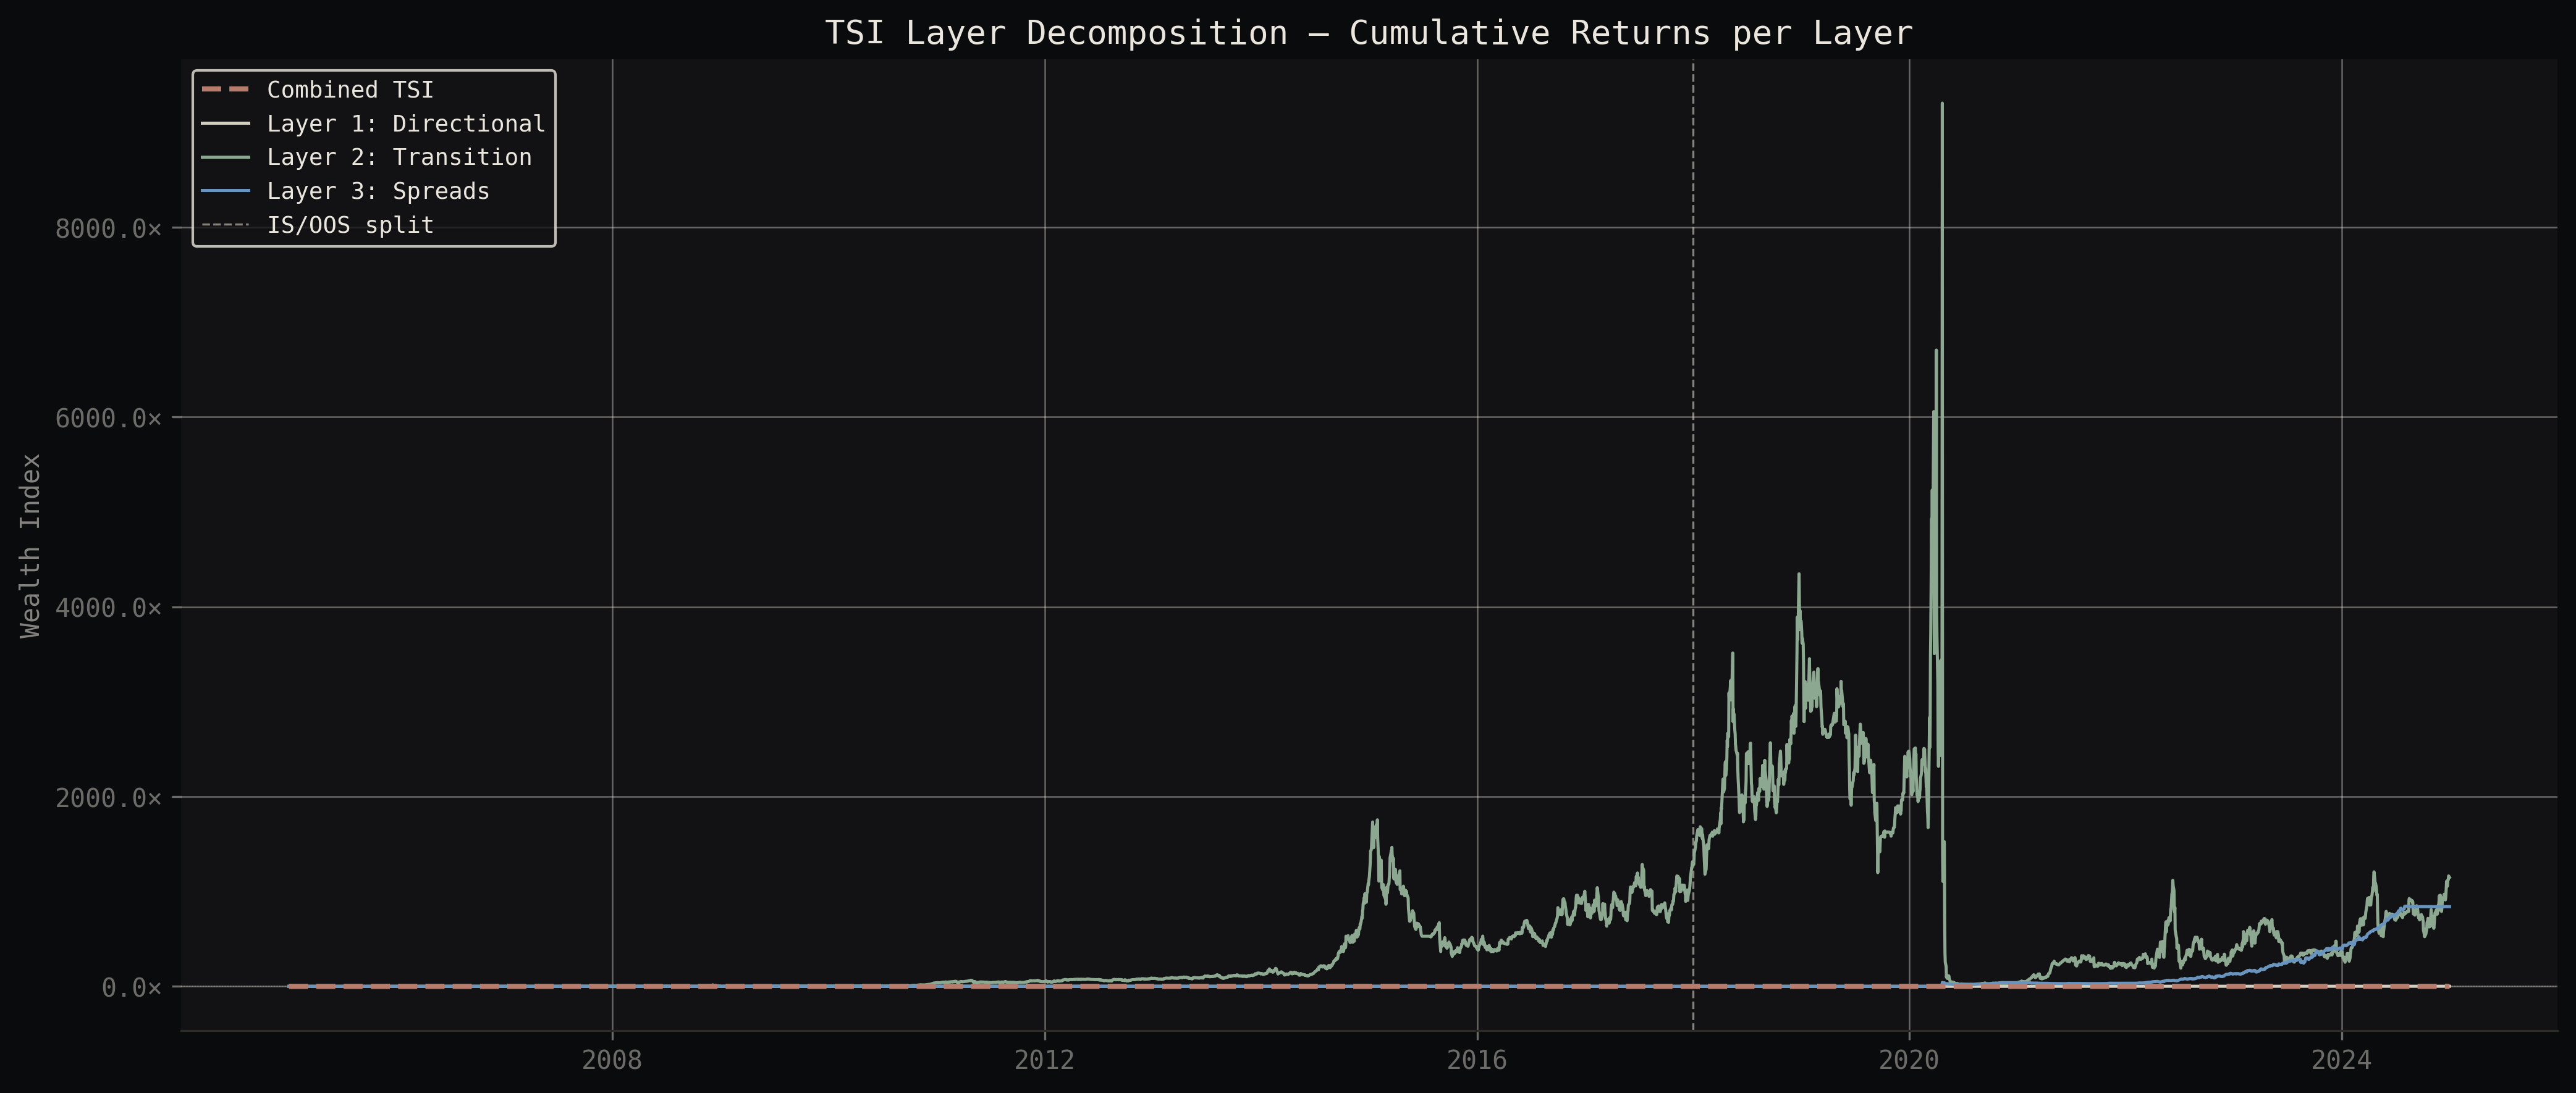Click the 6000.0× y-axis tick label
The width and height of the screenshot is (2576, 1093).
click(x=108, y=417)
